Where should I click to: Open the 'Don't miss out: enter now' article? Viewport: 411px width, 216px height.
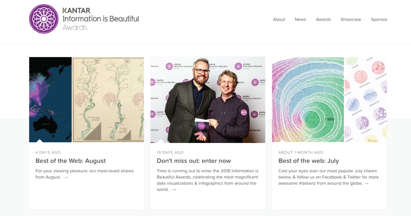194,161
